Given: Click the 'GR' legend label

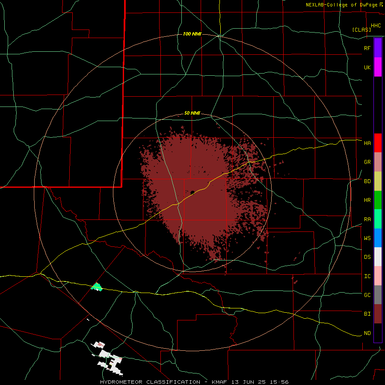Looking at the screenshot, I should (x=367, y=162).
